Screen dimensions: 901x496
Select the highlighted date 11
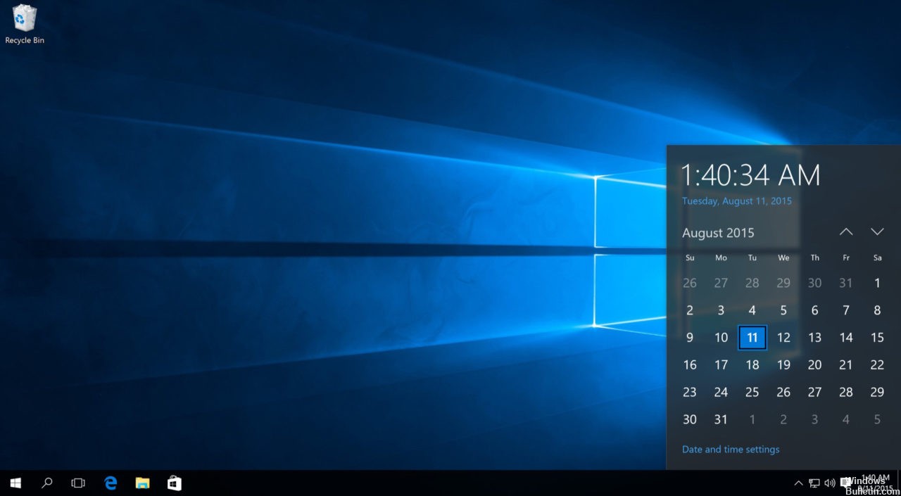[x=752, y=337]
